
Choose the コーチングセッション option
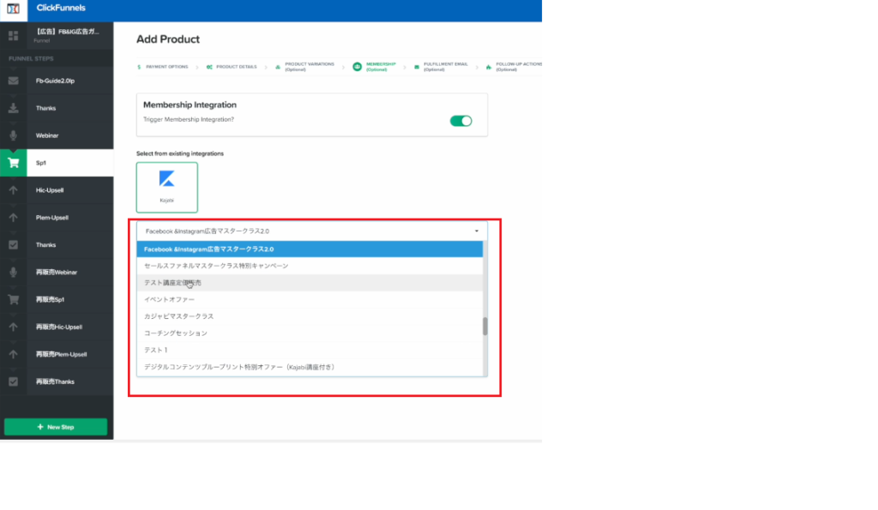click(x=310, y=333)
